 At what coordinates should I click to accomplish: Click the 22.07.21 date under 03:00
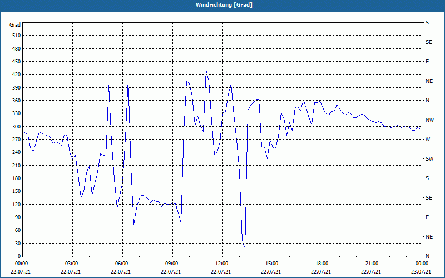click(x=71, y=272)
